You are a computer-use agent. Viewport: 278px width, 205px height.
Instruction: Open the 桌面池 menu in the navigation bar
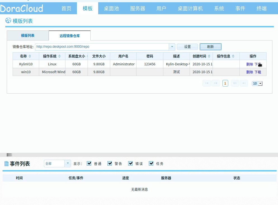[111, 8]
